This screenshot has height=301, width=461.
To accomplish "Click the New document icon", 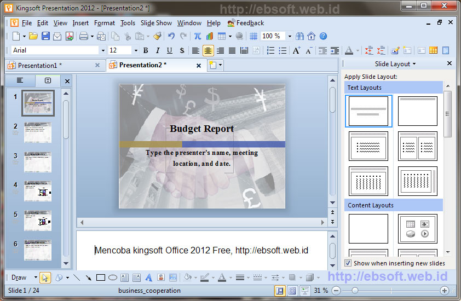I will 16,36.
